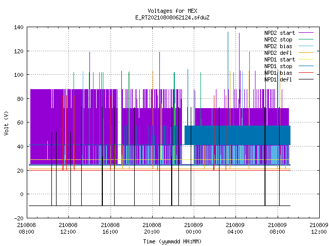The width and height of the screenshot is (329, 246).
Task: Select the filename E_RT20210808062124.sfduZ
Action: 172,17
